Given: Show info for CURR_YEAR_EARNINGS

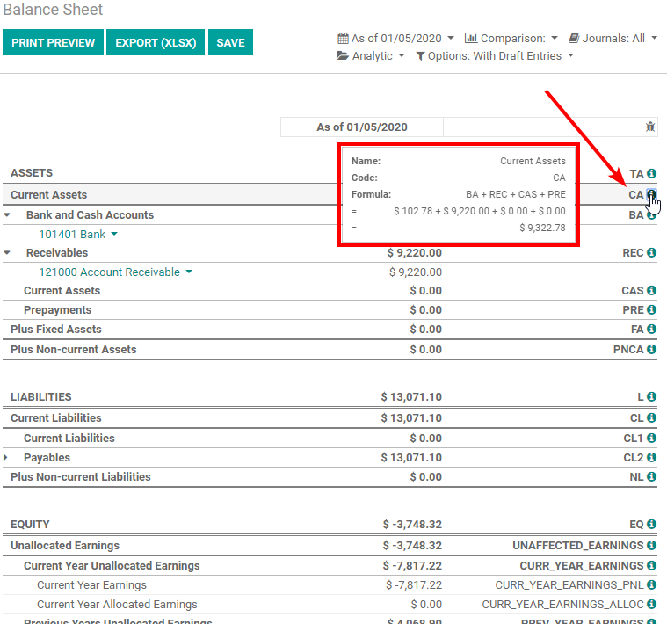Looking at the screenshot, I should pyautogui.click(x=651, y=565).
